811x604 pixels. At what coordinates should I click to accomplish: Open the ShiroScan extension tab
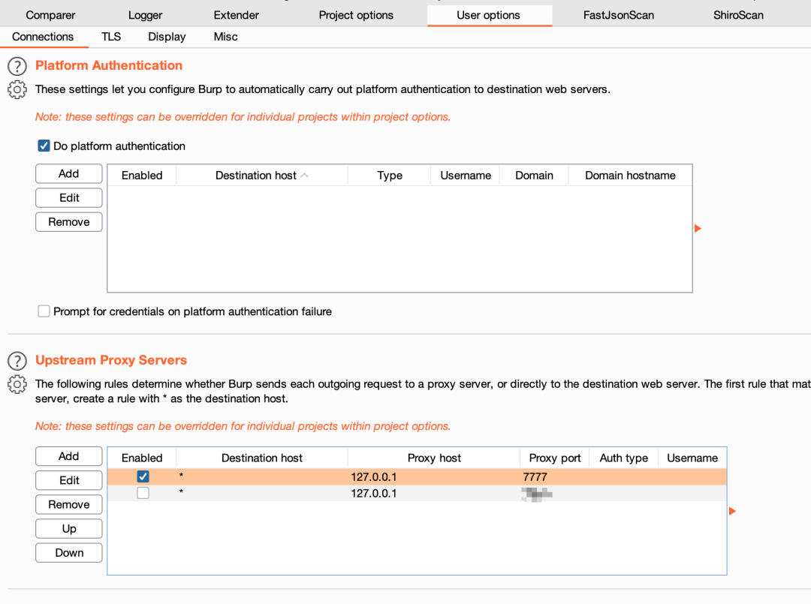pyautogui.click(x=738, y=15)
